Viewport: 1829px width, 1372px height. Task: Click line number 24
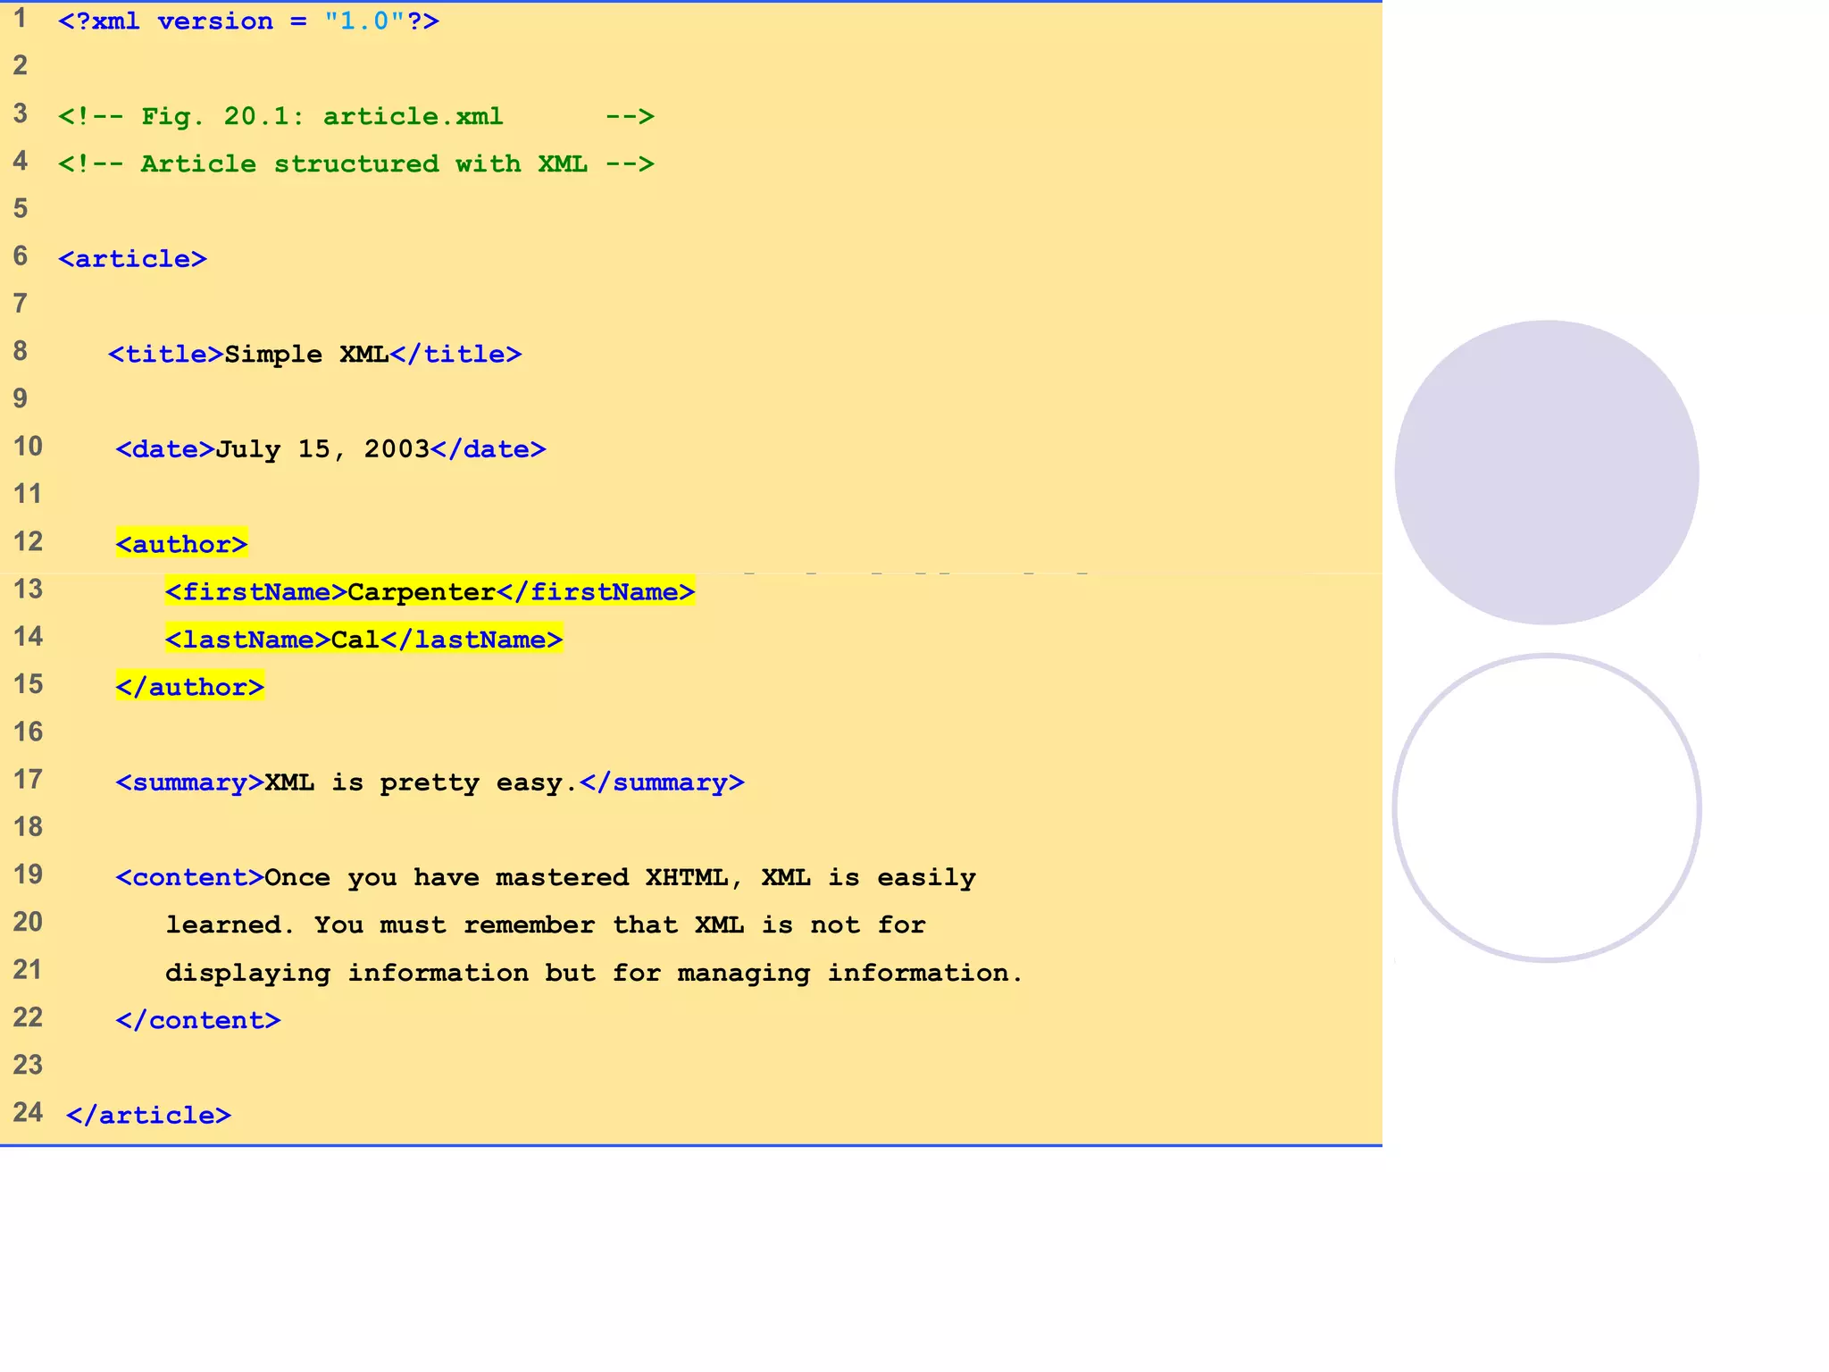[x=28, y=1112]
